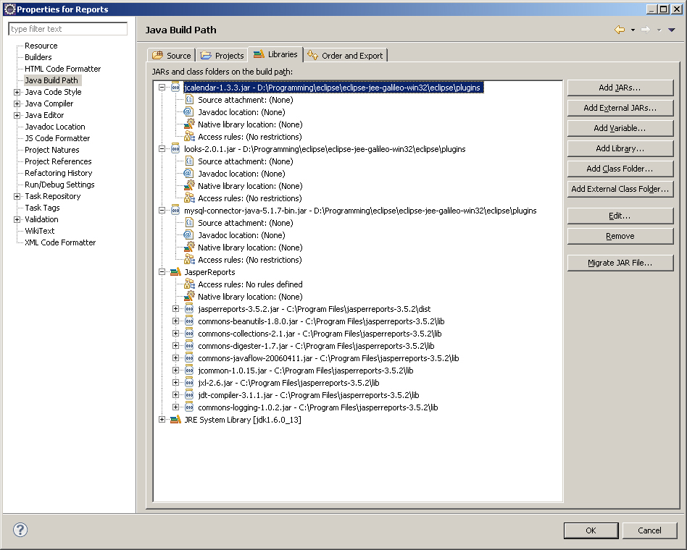Click the Add Class Folder button

(x=620, y=169)
